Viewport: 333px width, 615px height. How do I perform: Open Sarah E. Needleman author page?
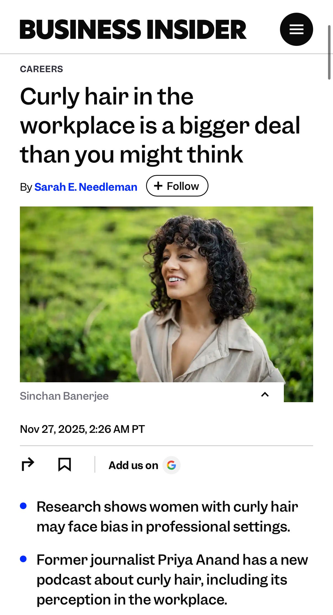coord(86,187)
